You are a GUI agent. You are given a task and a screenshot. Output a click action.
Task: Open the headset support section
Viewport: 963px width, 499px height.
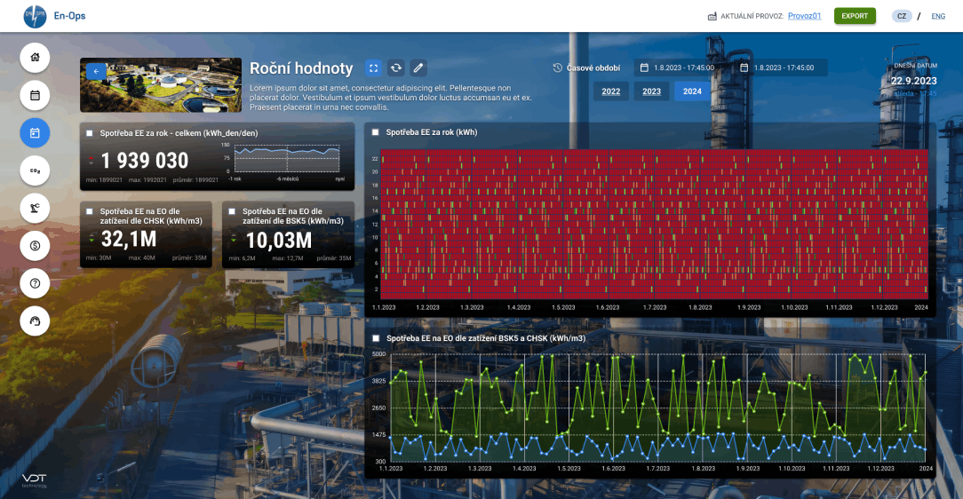click(35, 321)
